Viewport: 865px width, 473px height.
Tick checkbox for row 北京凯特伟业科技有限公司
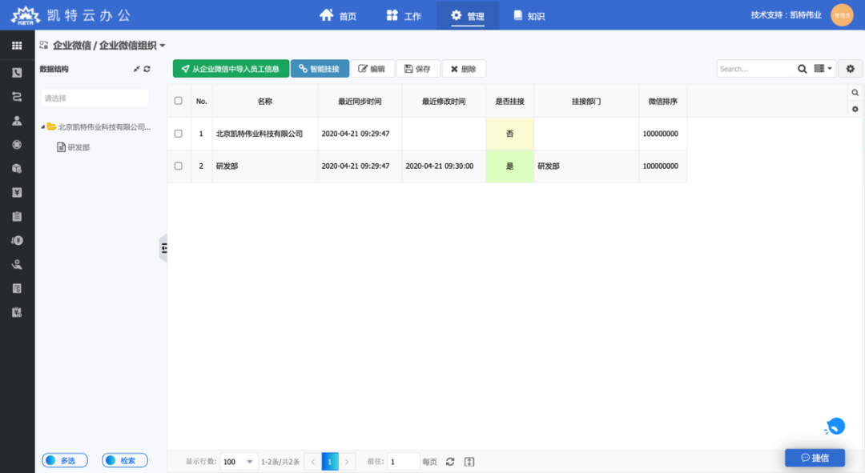(x=178, y=134)
